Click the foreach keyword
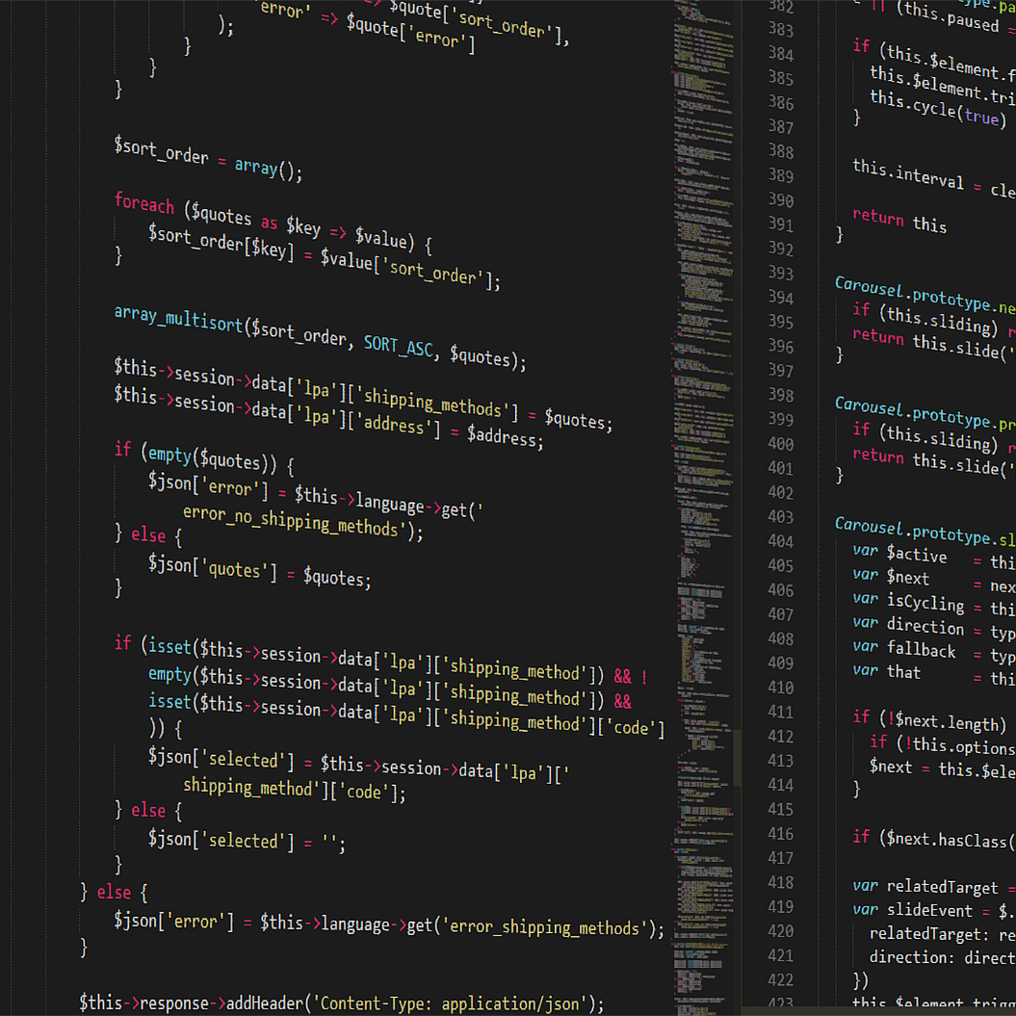1016x1016 pixels. (x=144, y=203)
